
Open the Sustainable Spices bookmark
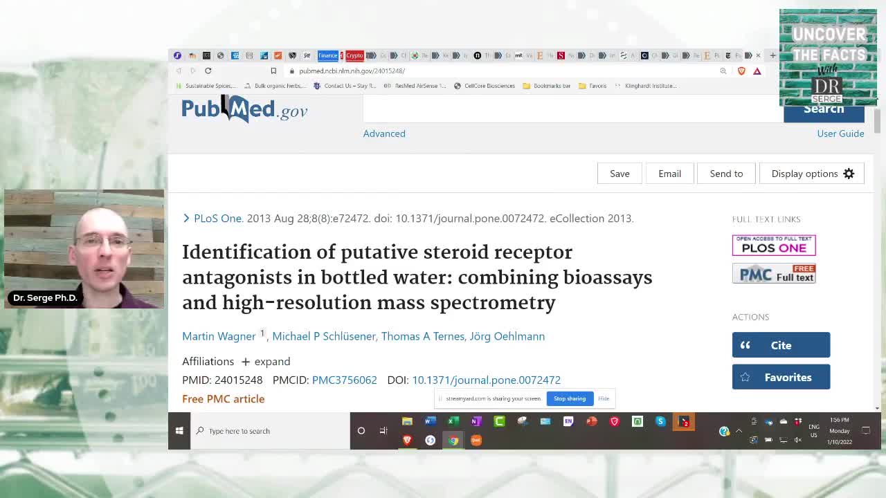(x=206, y=86)
